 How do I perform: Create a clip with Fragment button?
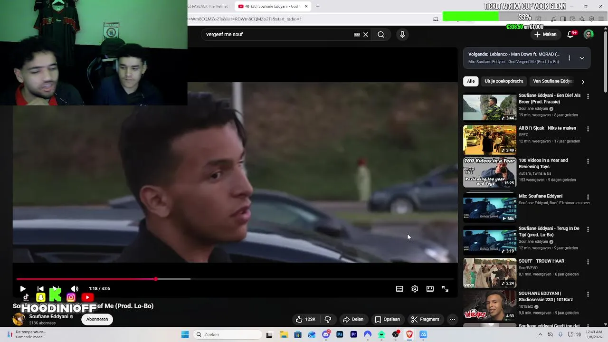(425, 319)
